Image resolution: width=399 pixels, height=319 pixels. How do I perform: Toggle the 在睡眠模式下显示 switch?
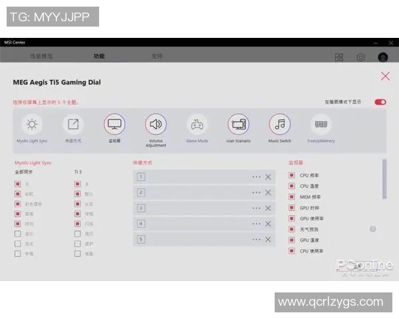[x=380, y=102]
